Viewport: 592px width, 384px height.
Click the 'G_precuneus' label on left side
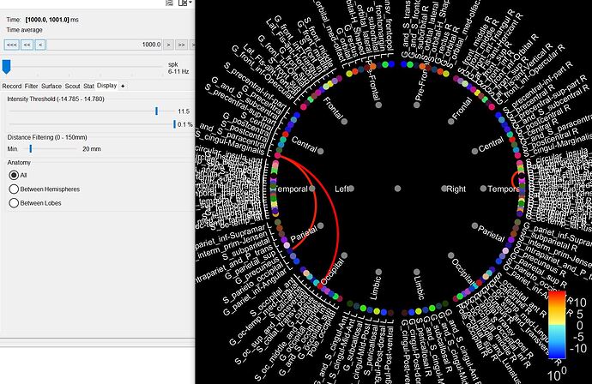tap(258, 271)
